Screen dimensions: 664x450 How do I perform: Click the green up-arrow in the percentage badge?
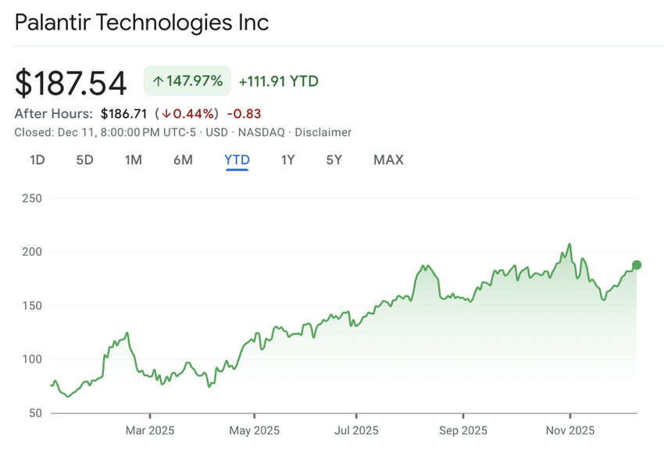(x=159, y=81)
